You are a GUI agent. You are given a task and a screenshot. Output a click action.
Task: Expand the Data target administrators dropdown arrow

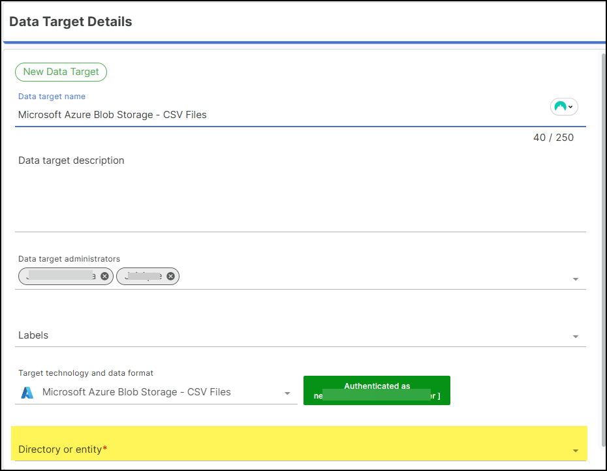(575, 279)
